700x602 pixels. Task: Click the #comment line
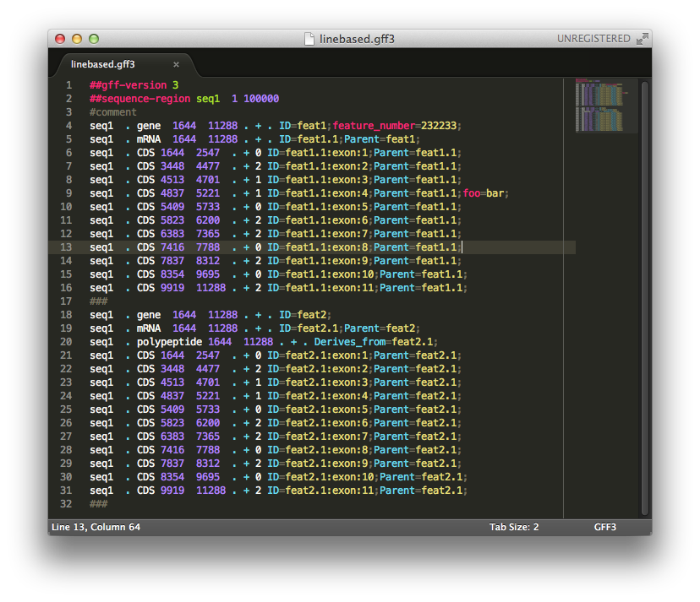(x=113, y=112)
